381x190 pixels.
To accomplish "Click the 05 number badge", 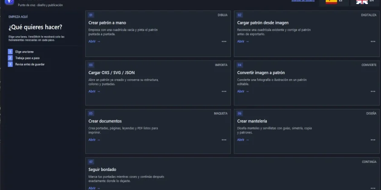I will tap(91, 114).
